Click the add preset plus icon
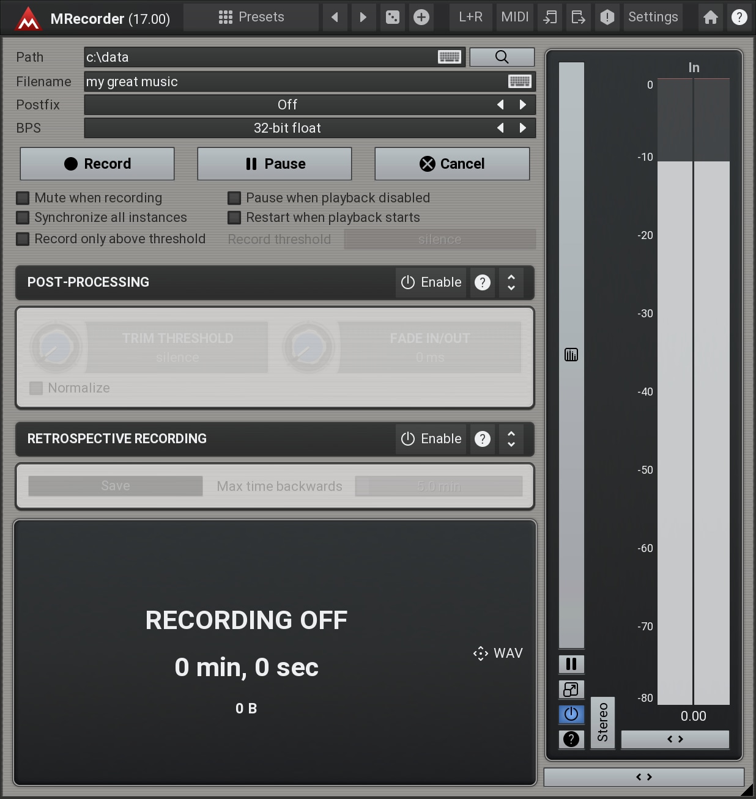 [421, 17]
